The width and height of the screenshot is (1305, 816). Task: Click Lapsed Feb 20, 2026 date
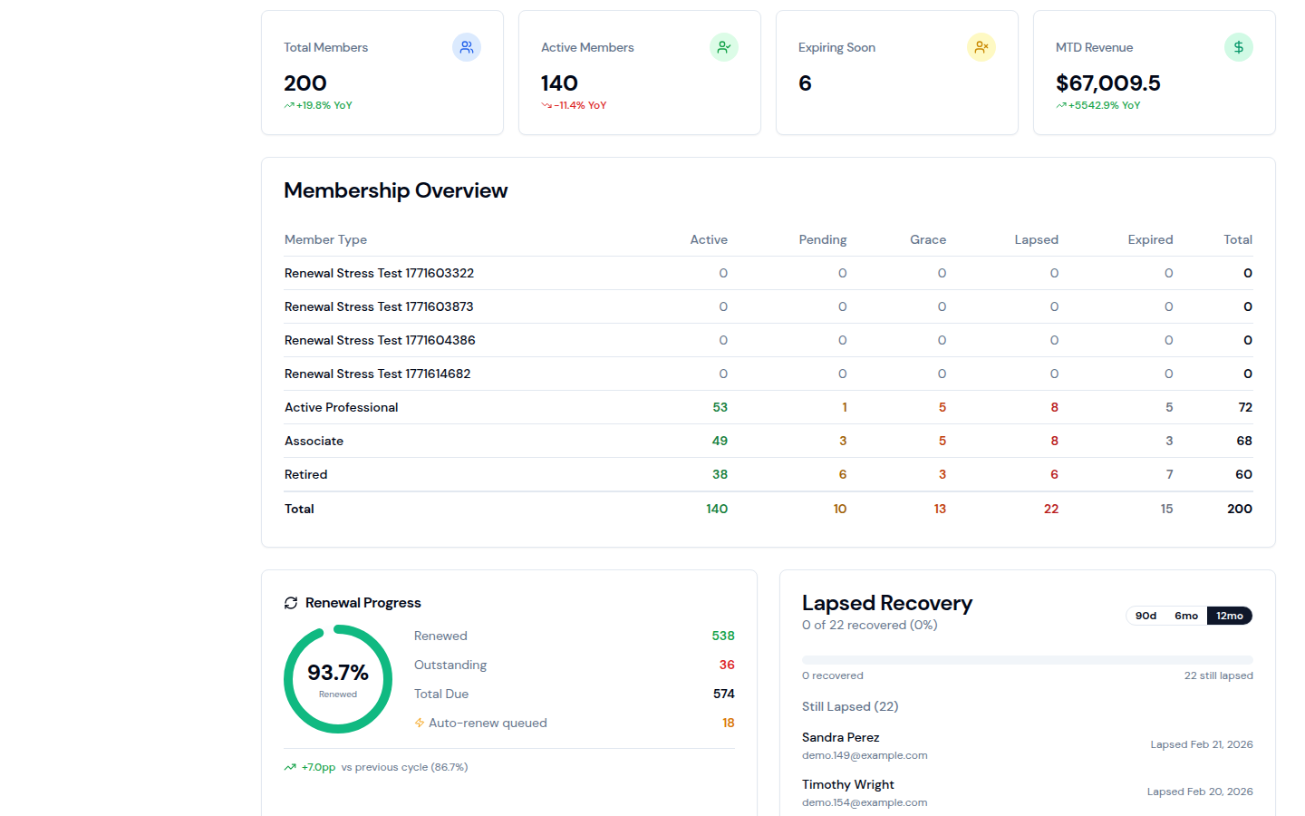[1200, 792]
